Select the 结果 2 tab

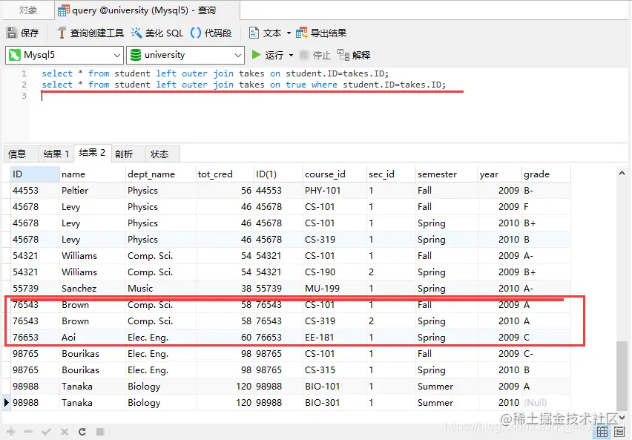click(92, 153)
